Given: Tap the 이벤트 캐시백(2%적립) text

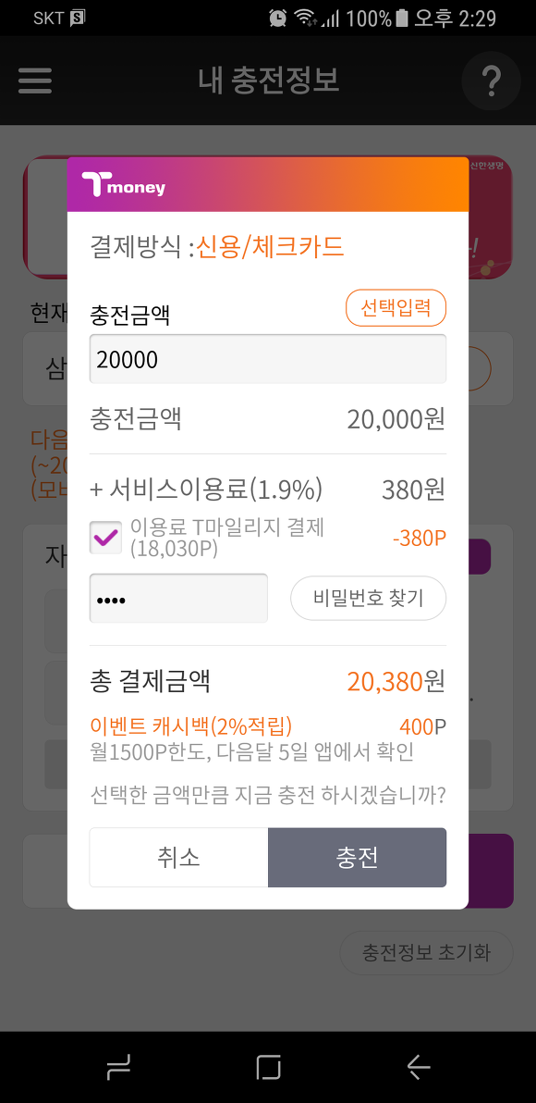Looking at the screenshot, I should point(191,726).
